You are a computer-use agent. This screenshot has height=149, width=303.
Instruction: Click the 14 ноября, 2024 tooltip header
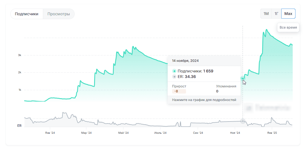(185, 60)
